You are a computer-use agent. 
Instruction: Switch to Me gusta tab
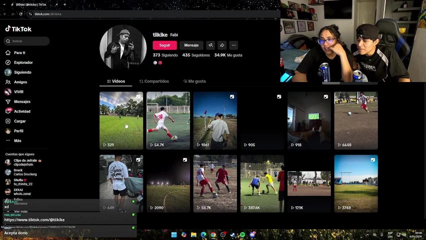click(x=195, y=81)
